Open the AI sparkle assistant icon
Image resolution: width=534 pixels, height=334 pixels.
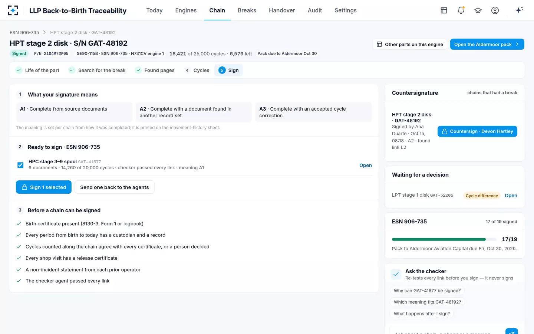pyautogui.click(x=519, y=10)
